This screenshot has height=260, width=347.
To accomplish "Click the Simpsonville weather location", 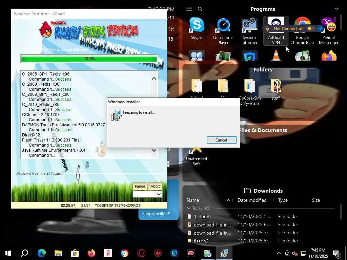I will (x=156, y=214).
